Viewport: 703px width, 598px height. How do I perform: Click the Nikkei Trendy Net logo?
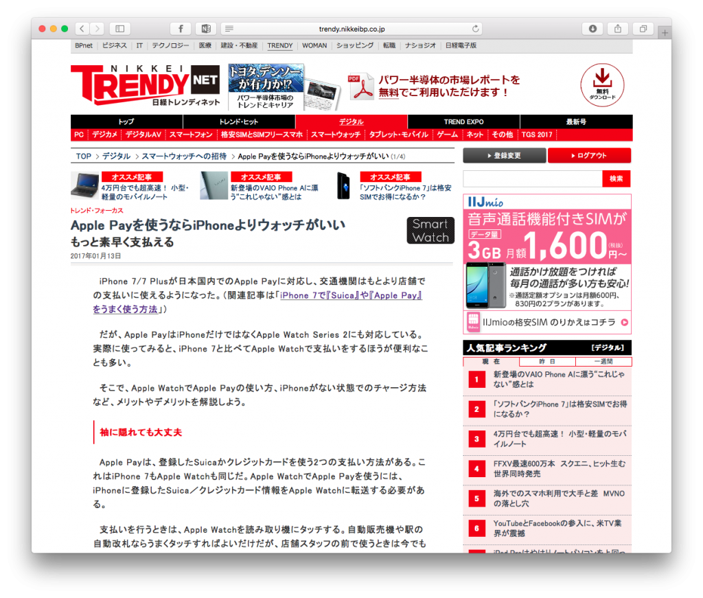coord(146,85)
